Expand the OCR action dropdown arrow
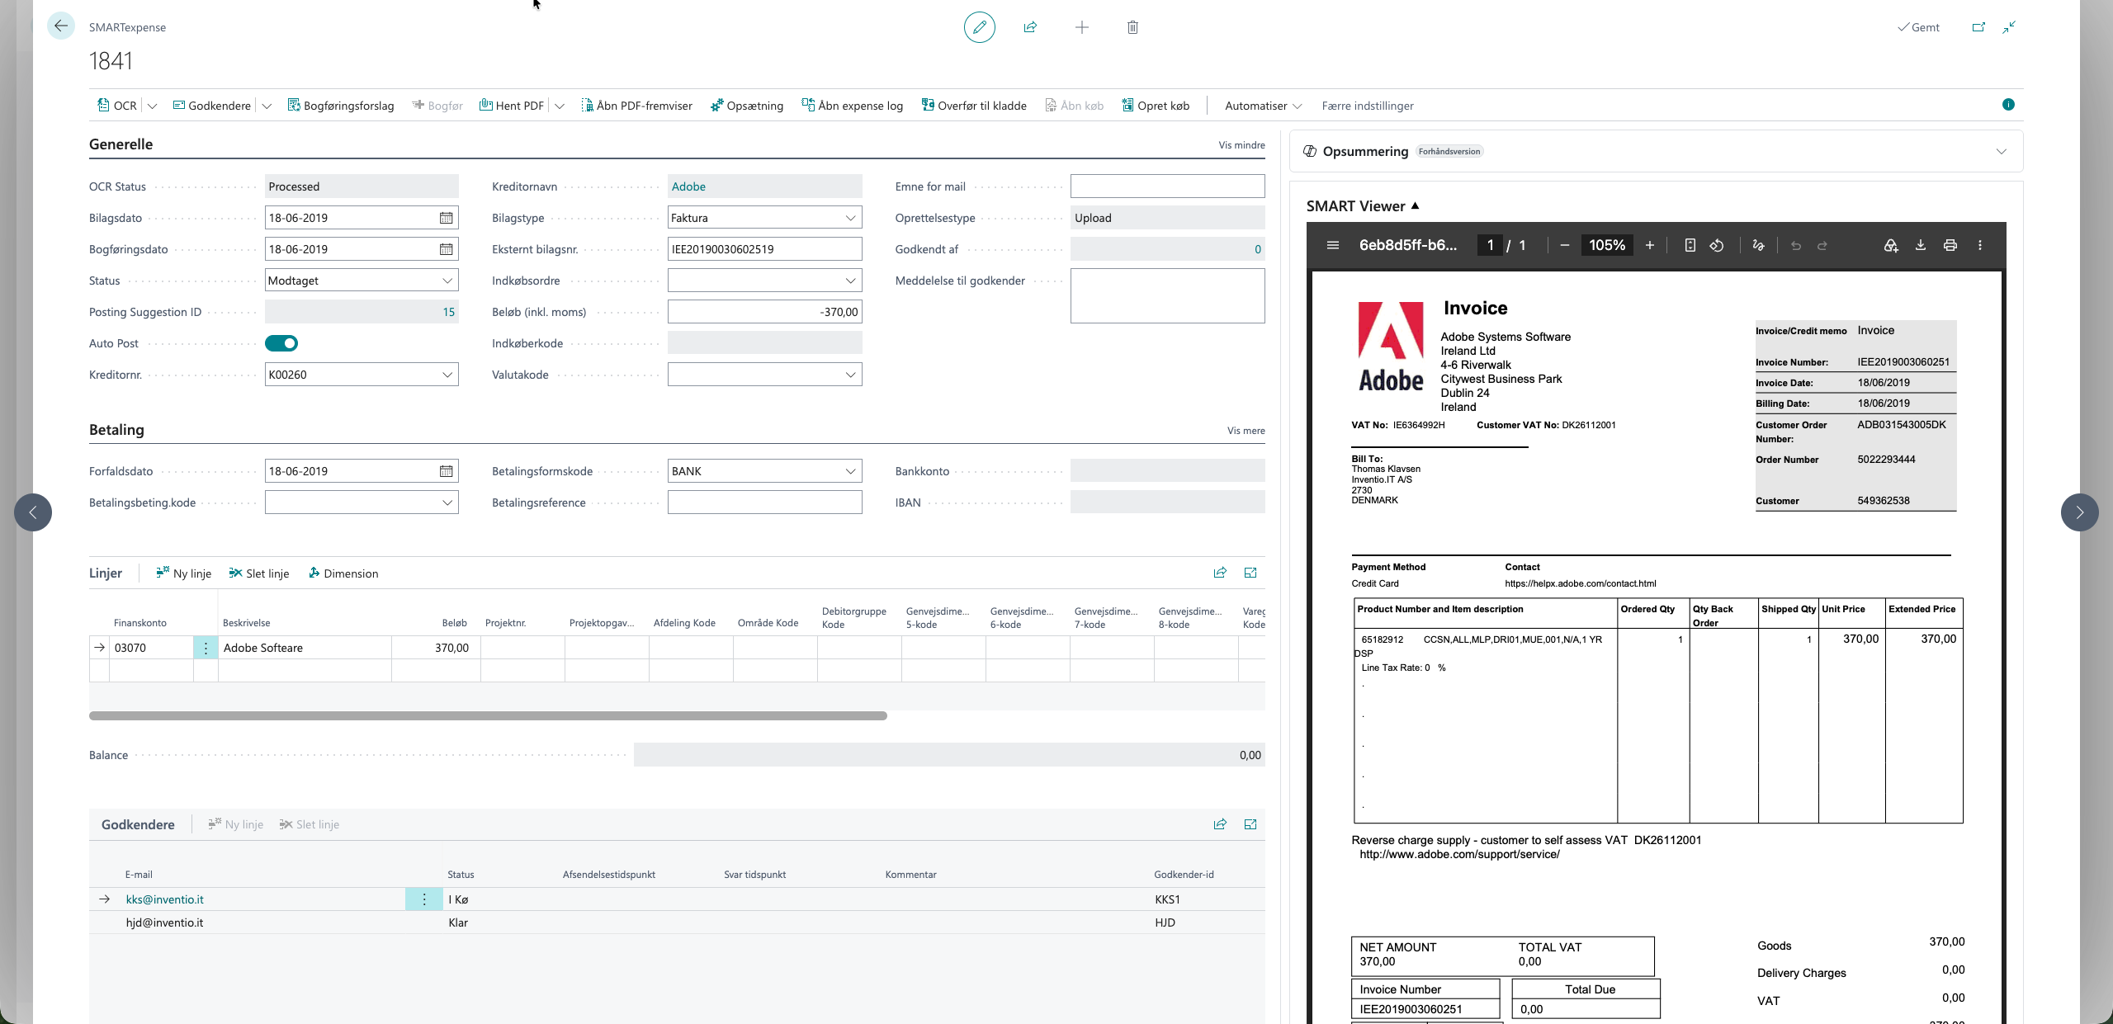2113x1024 pixels. [152, 106]
